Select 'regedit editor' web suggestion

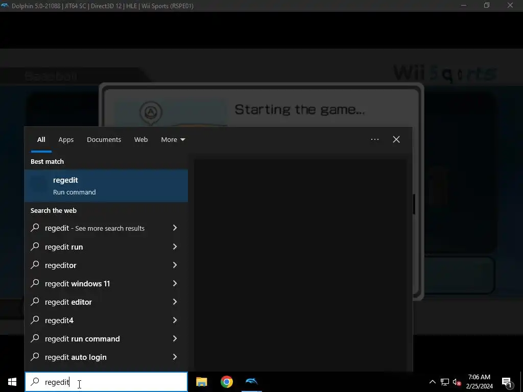point(106,302)
